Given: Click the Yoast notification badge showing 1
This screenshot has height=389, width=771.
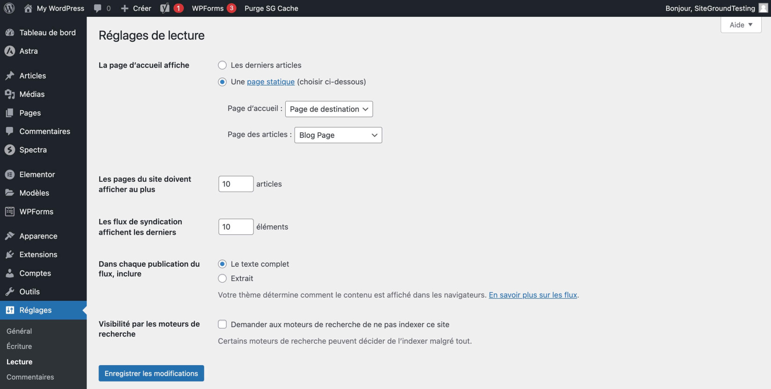Looking at the screenshot, I should pyautogui.click(x=178, y=8).
